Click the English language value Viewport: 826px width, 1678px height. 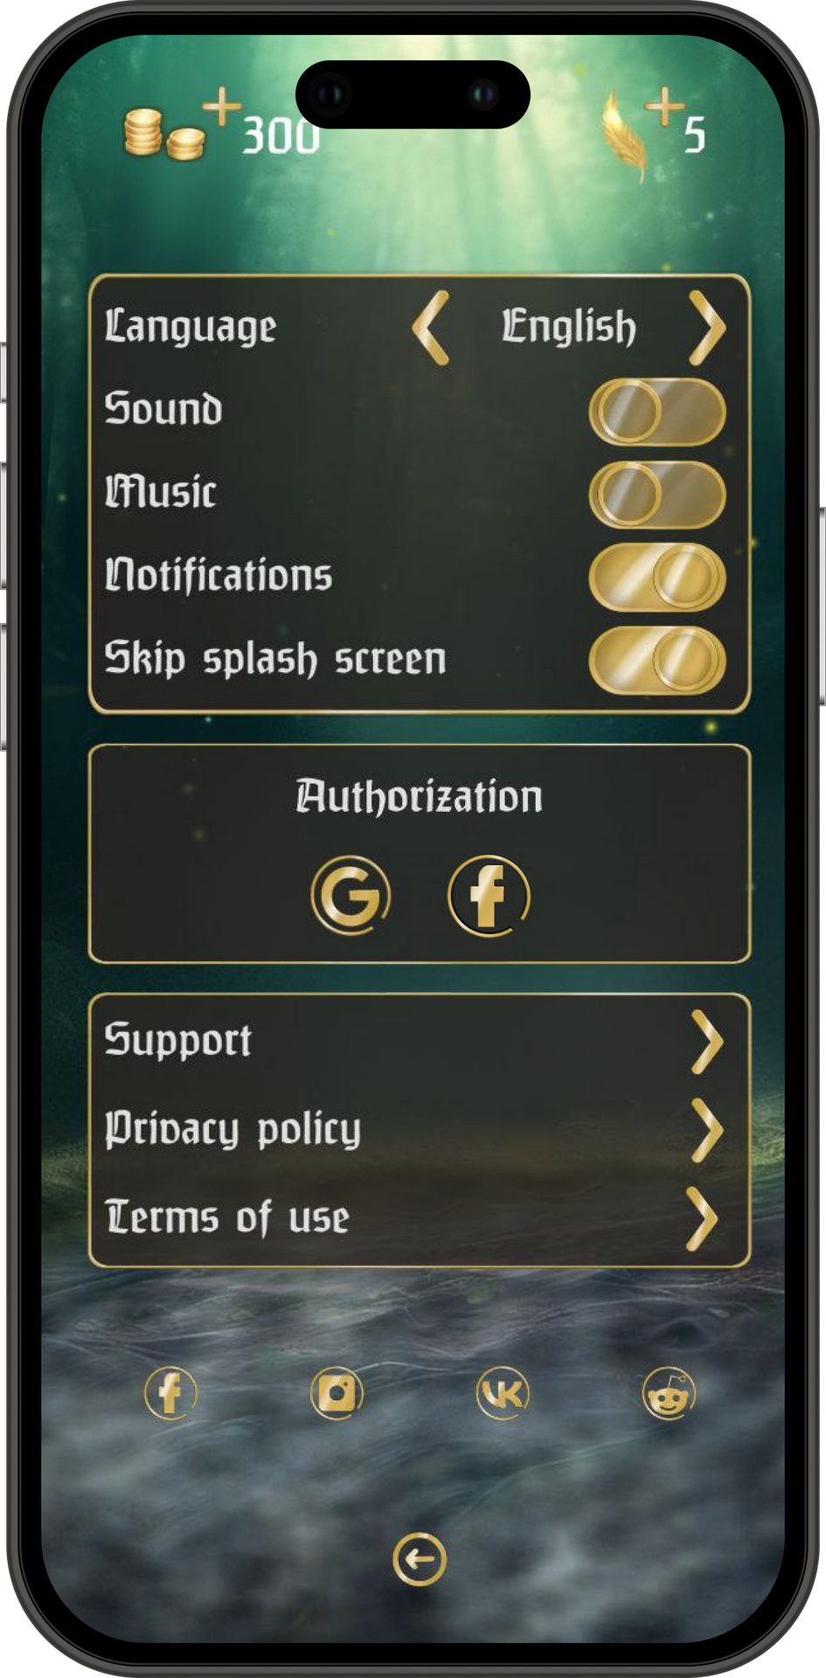click(568, 328)
